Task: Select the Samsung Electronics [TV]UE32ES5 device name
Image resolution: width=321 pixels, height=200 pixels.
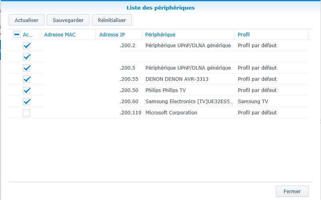Action: 189,102
